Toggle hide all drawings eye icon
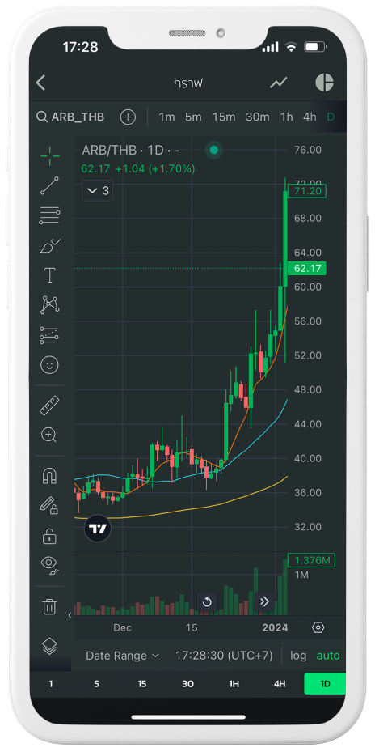Image resolution: width=375 pixels, height=752 pixels. (49, 566)
